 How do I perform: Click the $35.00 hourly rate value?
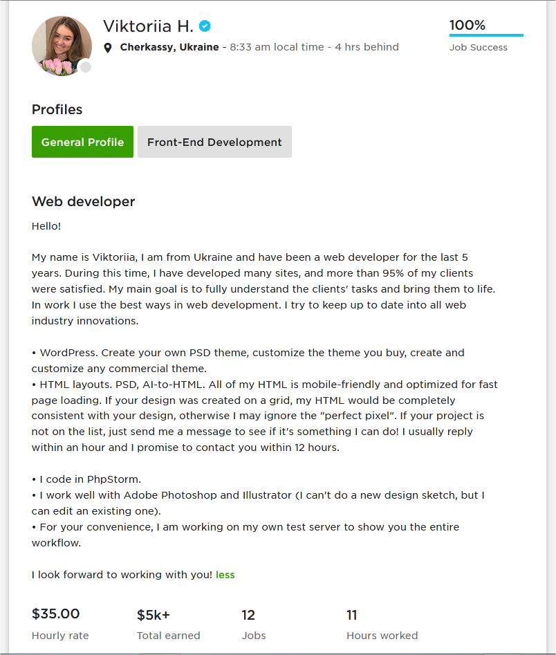pyautogui.click(x=55, y=614)
